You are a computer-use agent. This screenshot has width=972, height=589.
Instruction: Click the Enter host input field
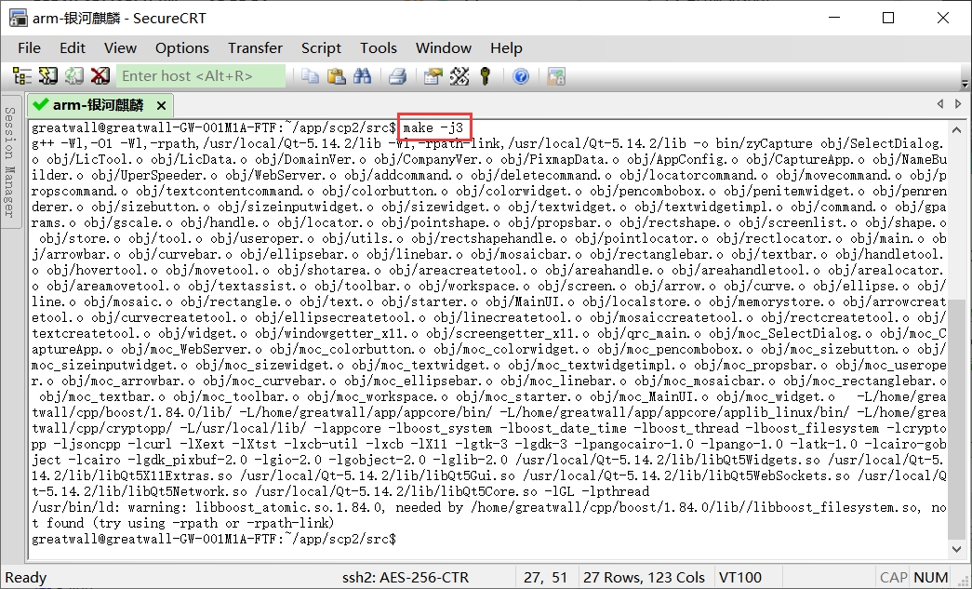(201, 76)
